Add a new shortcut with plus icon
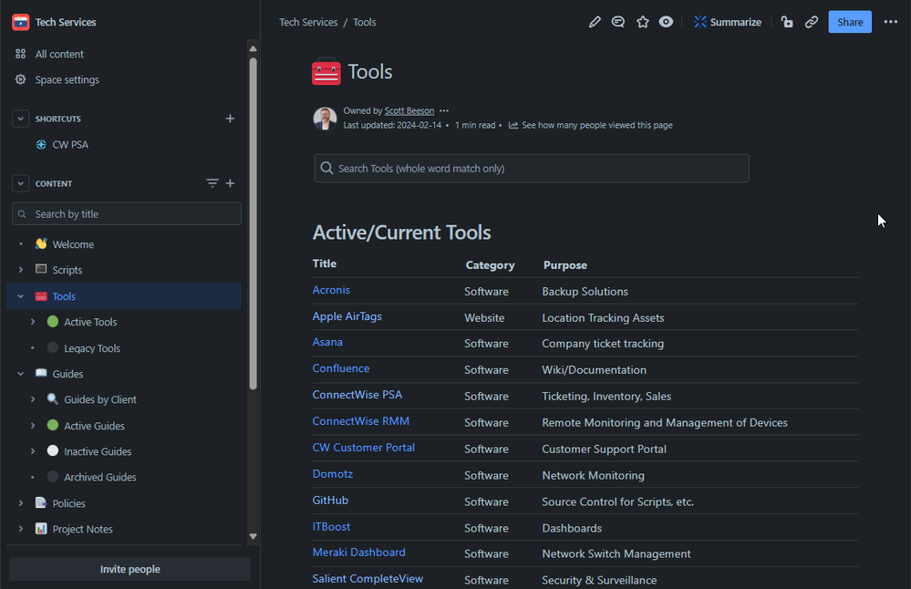 click(230, 119)
